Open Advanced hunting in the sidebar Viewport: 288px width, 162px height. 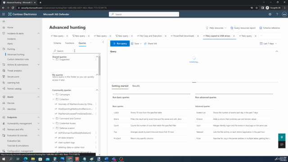point(16,54)
